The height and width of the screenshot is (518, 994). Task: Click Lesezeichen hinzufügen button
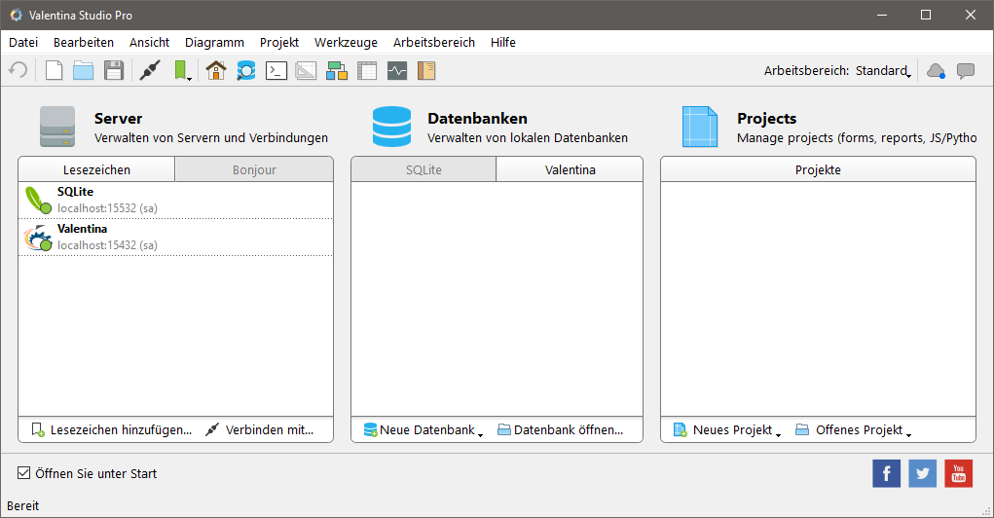pos(112,429)
